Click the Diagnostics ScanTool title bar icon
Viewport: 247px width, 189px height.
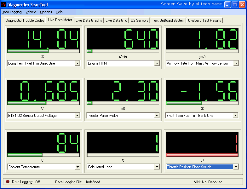tap(4, 5)
